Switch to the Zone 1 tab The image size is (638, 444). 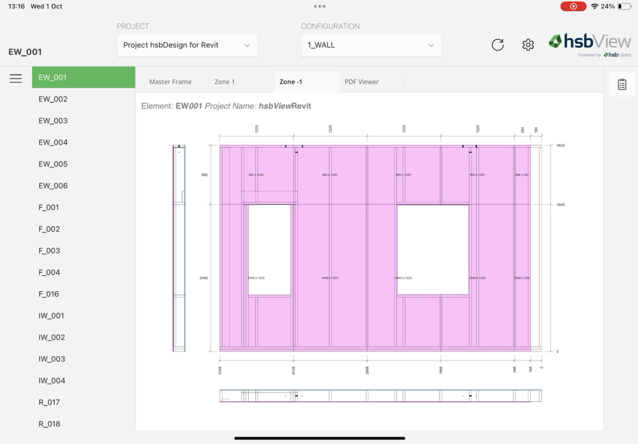pos(224,82)
